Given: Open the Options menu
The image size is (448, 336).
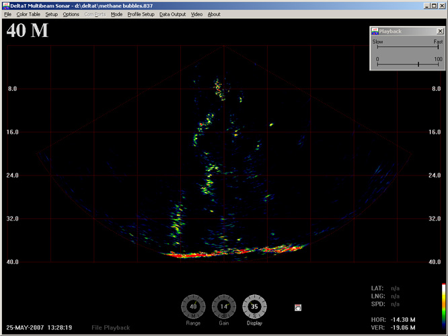Looking at the screenshot, I should (x=71, y=14).
